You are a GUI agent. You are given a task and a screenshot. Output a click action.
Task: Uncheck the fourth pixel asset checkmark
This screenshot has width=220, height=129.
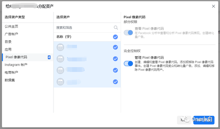[115, 82]
